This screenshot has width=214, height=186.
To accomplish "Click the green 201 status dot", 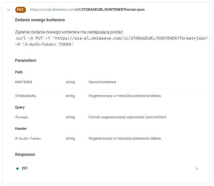I will click(17, 168).
